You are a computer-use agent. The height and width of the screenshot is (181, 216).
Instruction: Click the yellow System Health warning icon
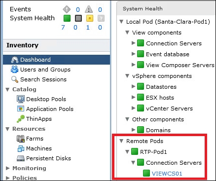click(90, 18)
